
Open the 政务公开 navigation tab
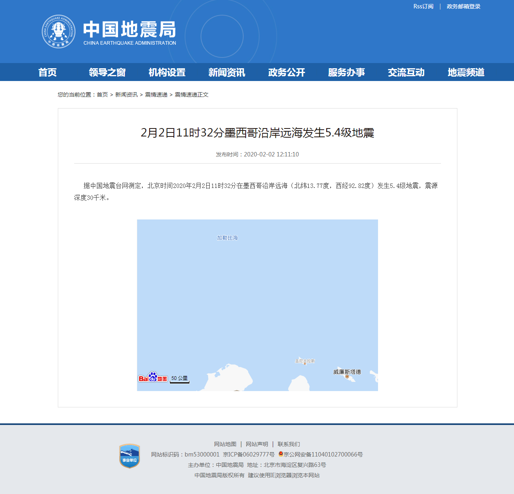click(x=287, y=72)
